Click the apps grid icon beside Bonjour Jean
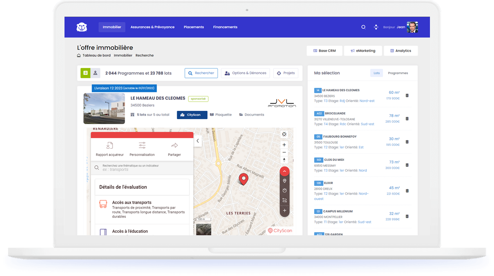494x276 pixels. pos(376,27)
